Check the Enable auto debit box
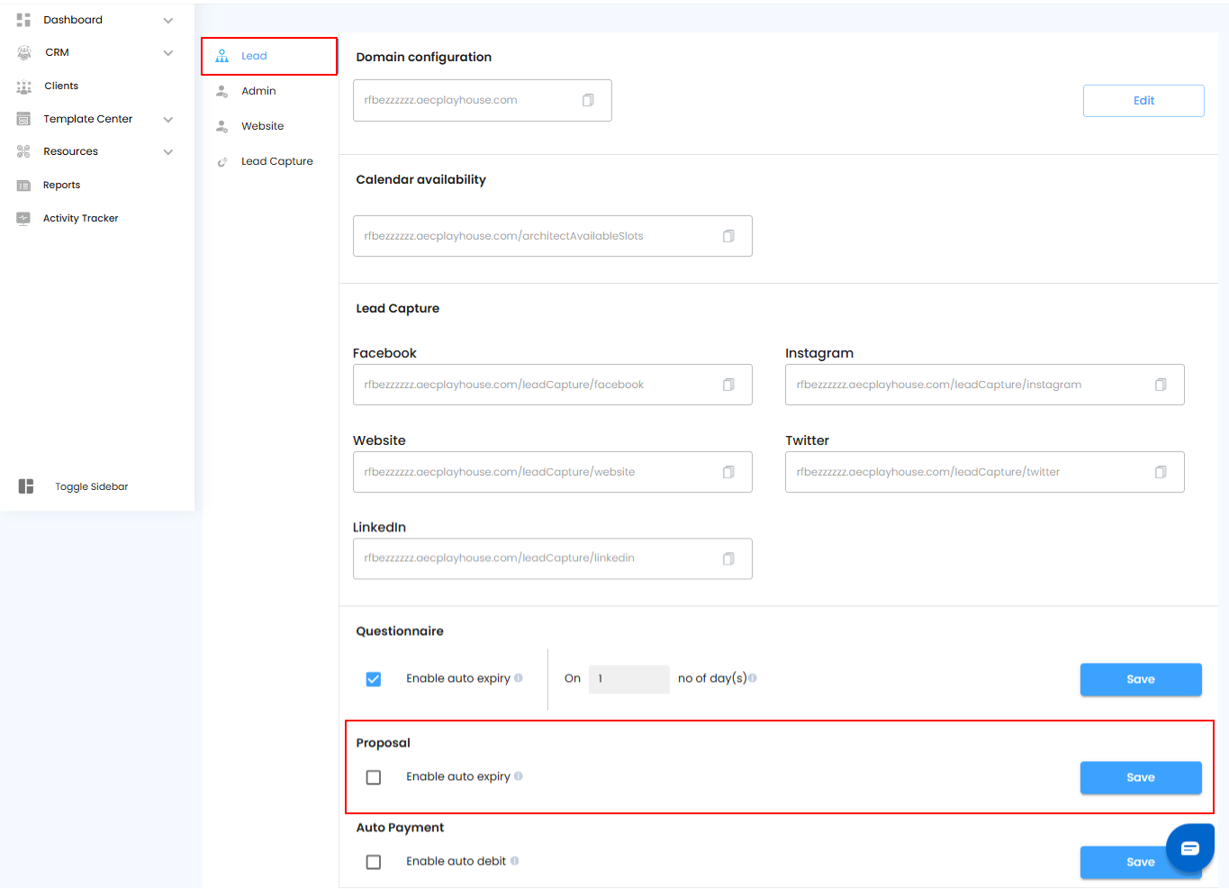Screen dimensions: 1229x889 click(x=374, y=862)
